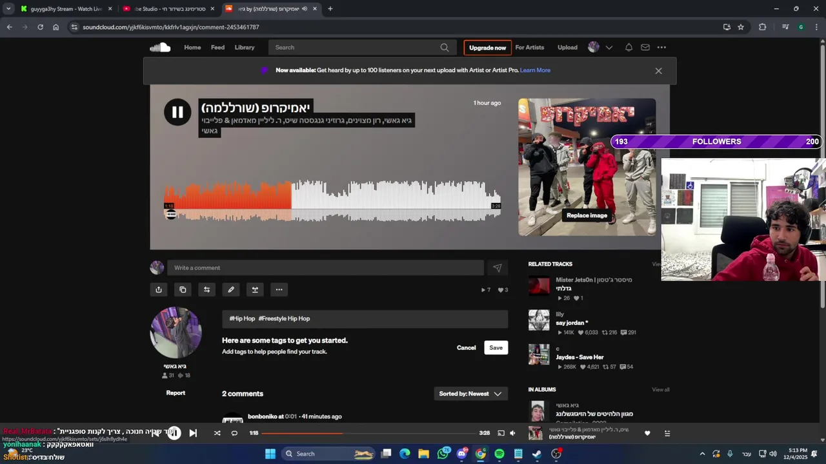Seek within the track waveform
The image size is (826, 464).
(332, 200)
